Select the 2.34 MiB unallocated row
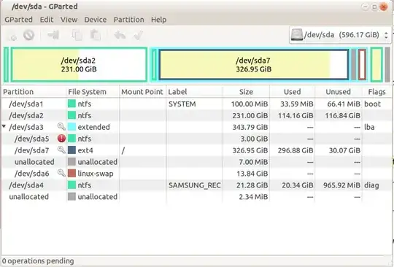 tap(196, 197)
